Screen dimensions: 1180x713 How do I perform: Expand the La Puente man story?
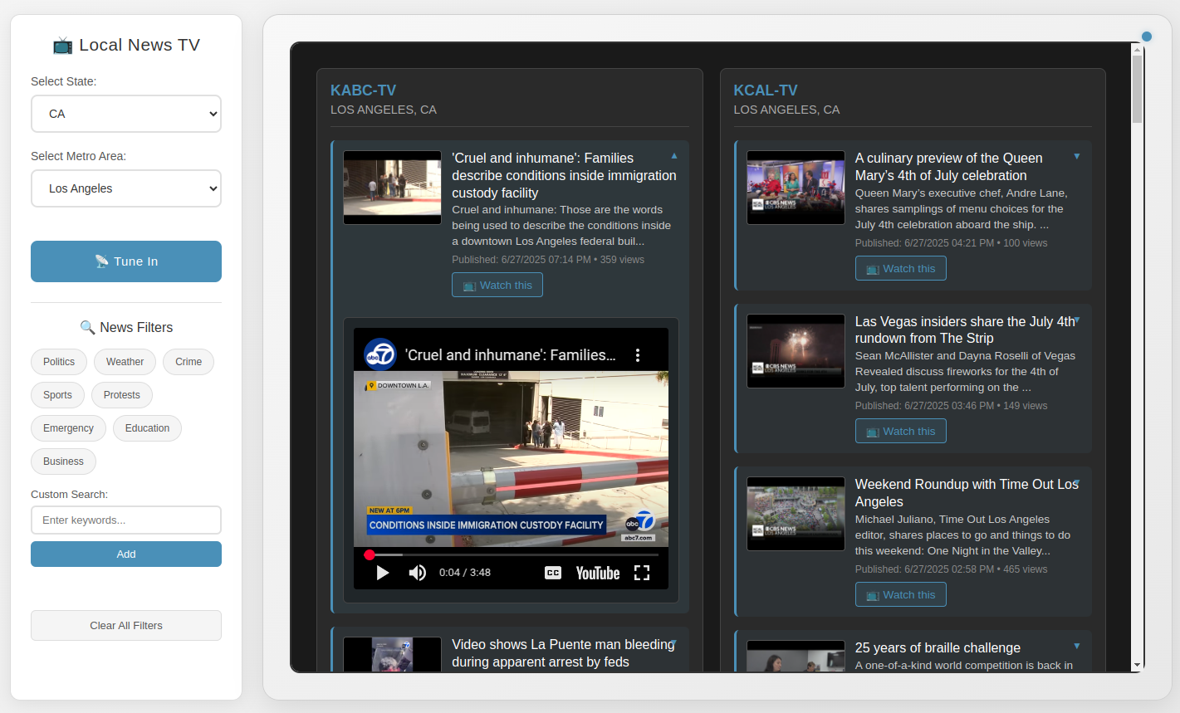click(674, 642)
